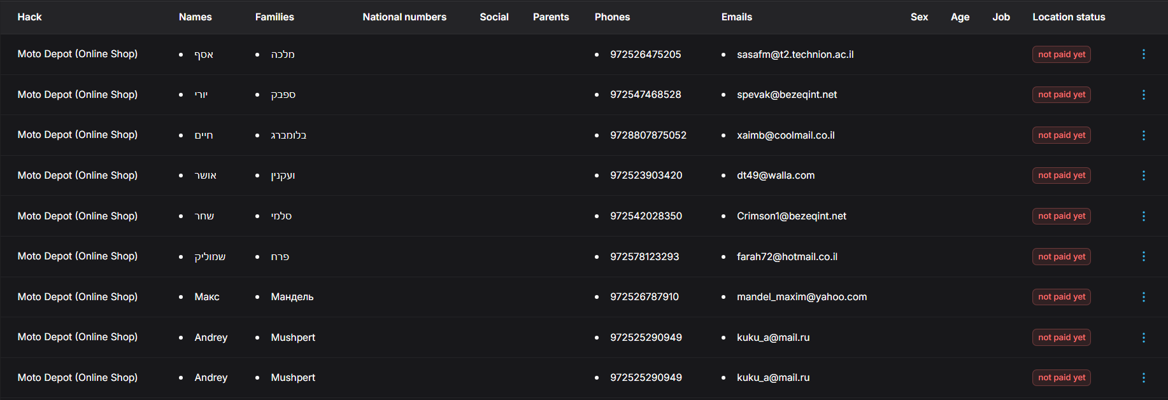Open the three-dot menu in the second row
The image size is (1168, 400).
pyautogui.click(x=1143, y=95)
